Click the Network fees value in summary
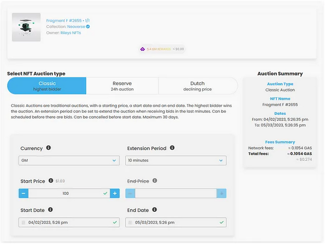This screenshot has height=246, width=326. pos(300,148)
